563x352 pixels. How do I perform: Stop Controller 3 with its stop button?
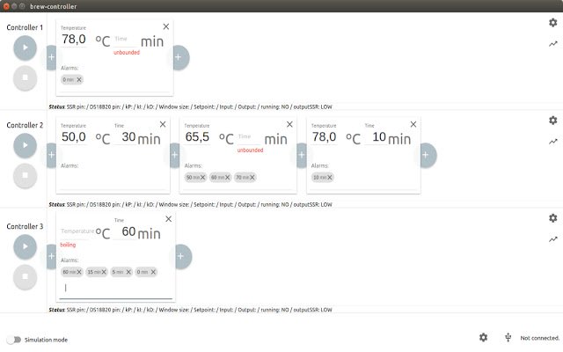[25, 277]
